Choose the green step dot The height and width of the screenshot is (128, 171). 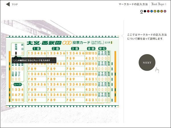pyautogui.click(x=158, y=11)
